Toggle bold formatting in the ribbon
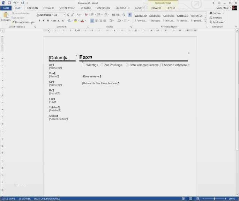This screenshot has height=201, width=239. click(39, 21)
